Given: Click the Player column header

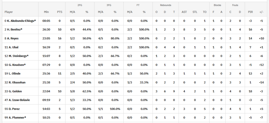Looking at the screenshot, I should coord(9,12).
